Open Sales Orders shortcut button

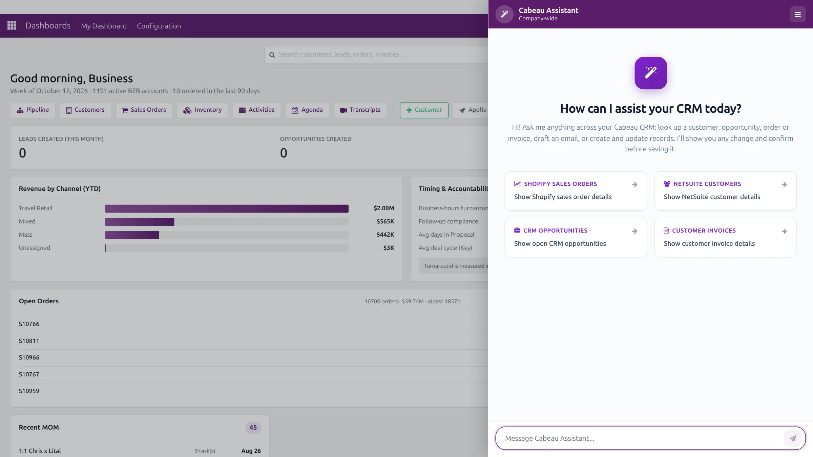(144, 110)
